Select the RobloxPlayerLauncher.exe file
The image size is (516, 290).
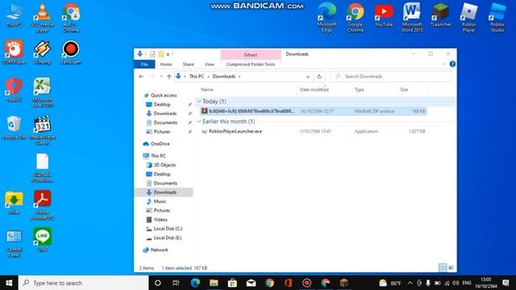(235, 131)
